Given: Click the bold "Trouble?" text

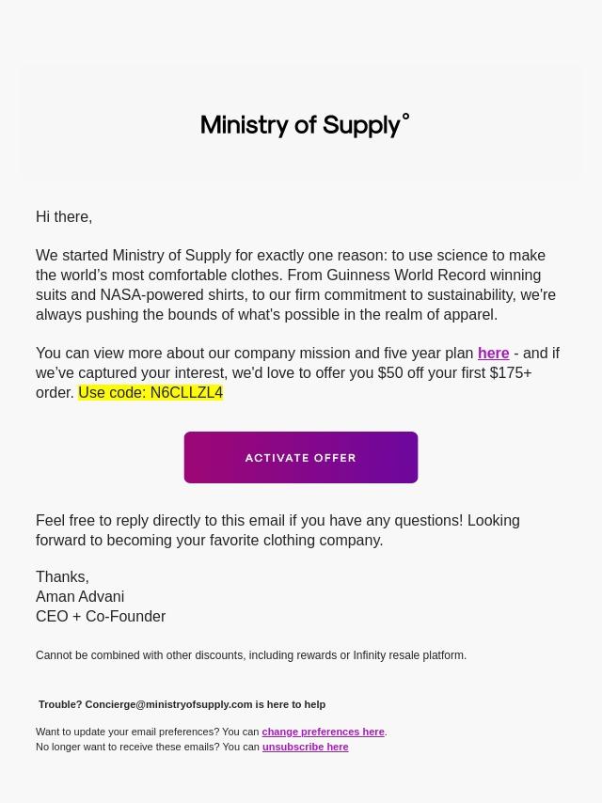Looking at the screenshot, I should coord(60,704).
